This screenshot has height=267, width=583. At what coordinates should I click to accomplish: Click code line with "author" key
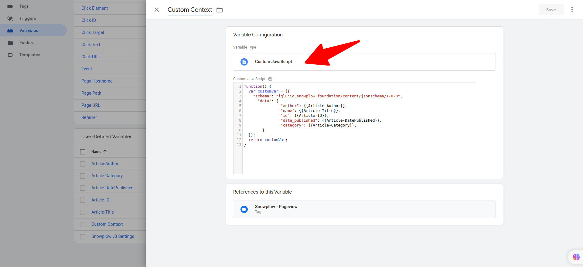click(314, 106)
